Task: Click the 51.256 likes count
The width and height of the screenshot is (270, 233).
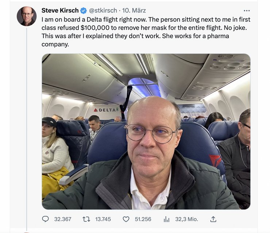Action: [x=143, y=219]
